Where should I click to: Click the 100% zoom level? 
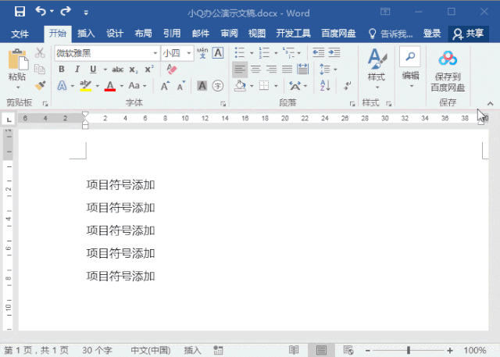point(475,350)
